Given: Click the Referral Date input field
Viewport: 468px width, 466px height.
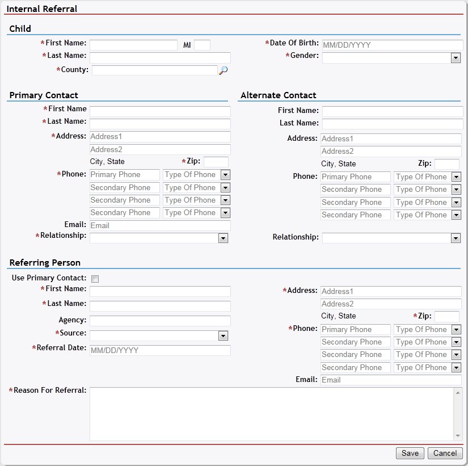Looking at the screenshot, I should point(160,350).
